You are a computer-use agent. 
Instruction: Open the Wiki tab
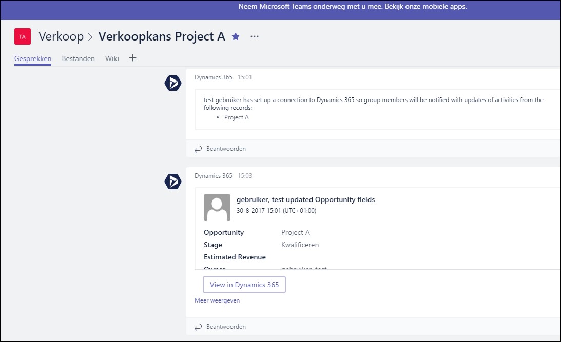point(112,58)
